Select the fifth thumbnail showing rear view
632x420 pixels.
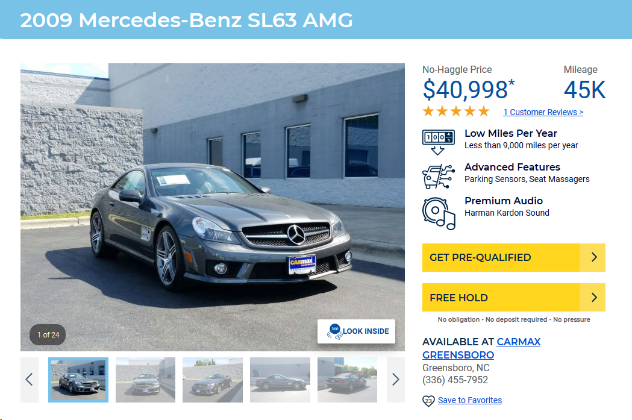coord(348,380)
